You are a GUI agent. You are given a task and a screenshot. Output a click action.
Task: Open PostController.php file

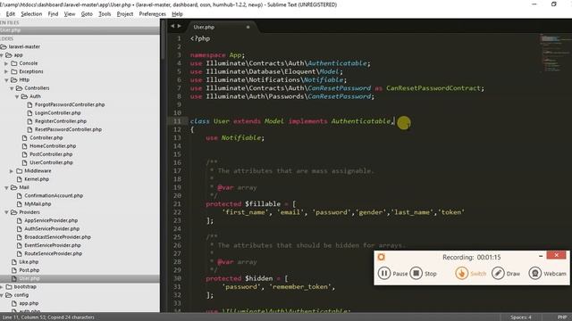point(51,154)
